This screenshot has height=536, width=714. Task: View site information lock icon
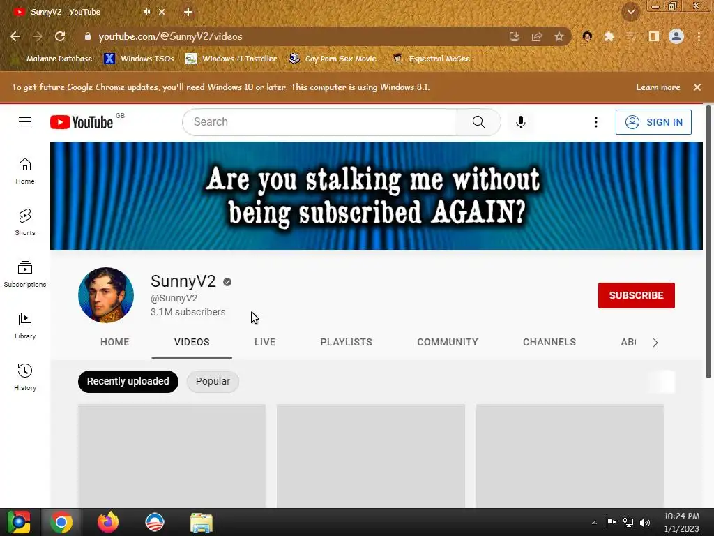(87, 36)
